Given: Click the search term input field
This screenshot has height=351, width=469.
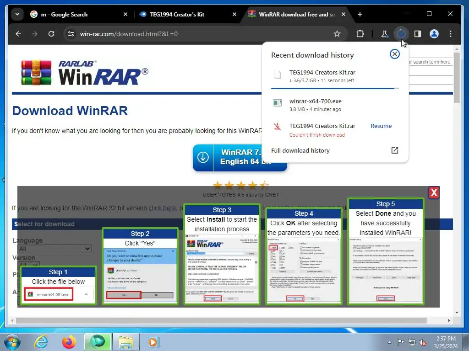Looking at the screenshot, I should [x=431, y=62].
